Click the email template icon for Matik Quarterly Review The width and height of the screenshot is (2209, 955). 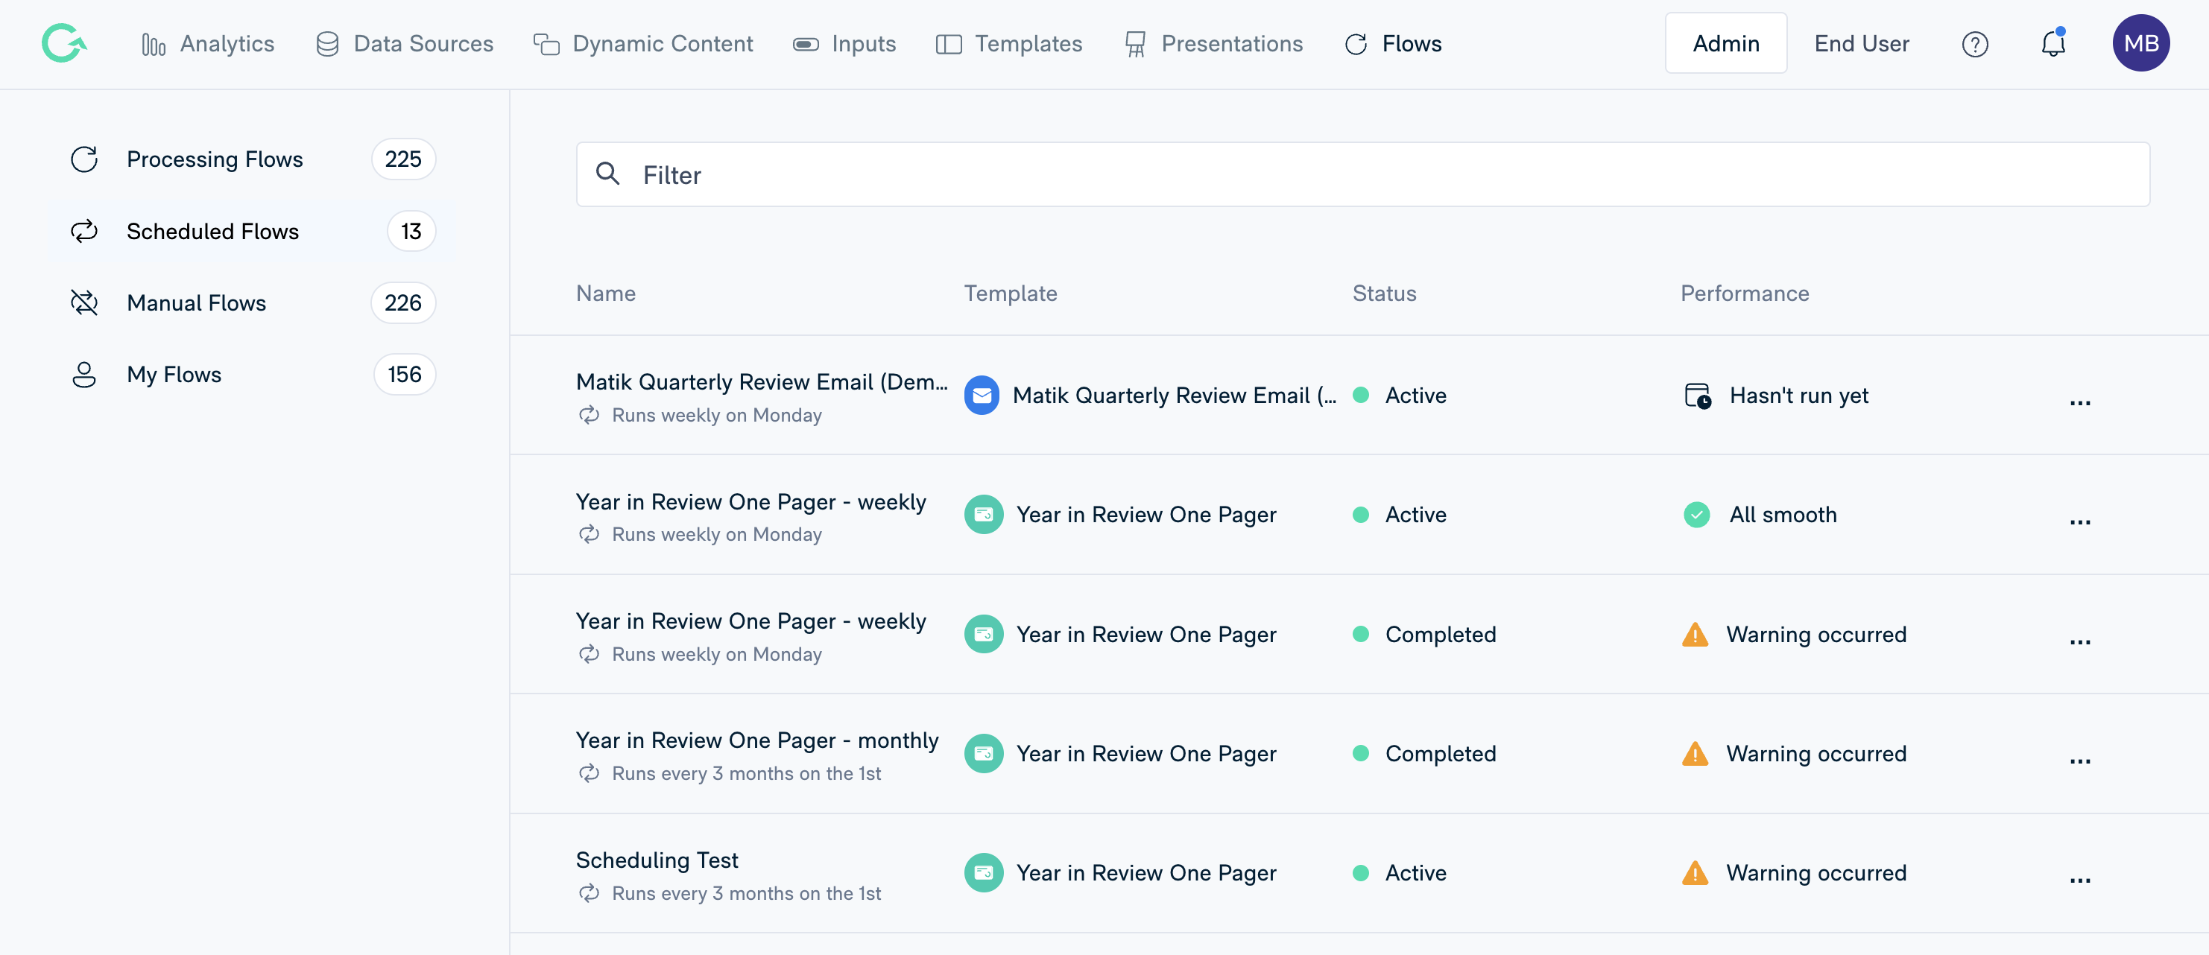tap(981, 396)
